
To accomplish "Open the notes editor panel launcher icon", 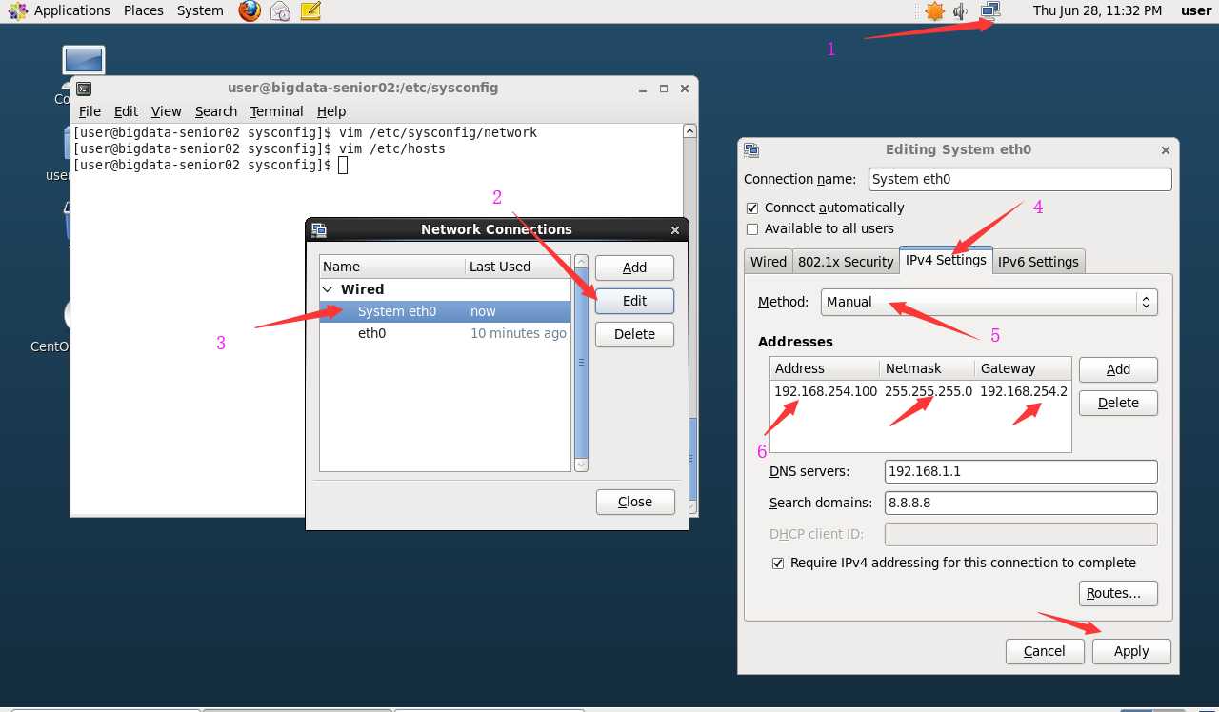I will coord(310,10).
